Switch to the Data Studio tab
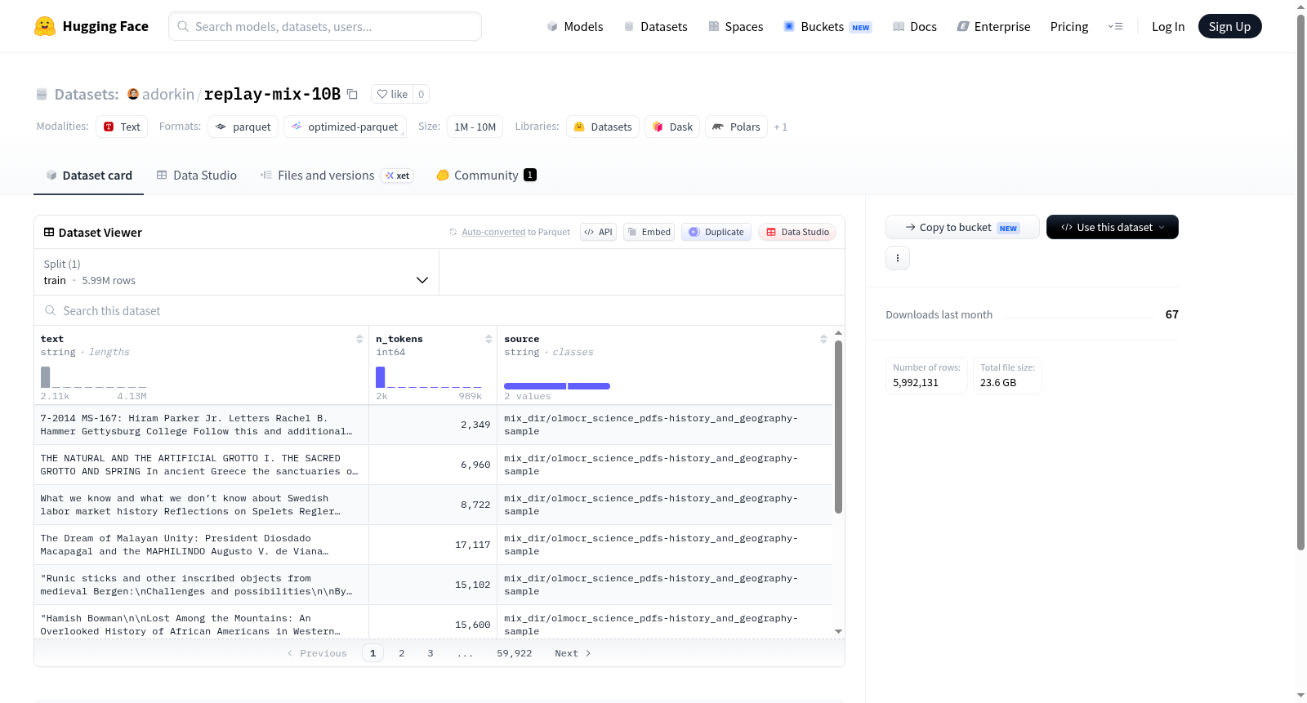 (196, 176)
